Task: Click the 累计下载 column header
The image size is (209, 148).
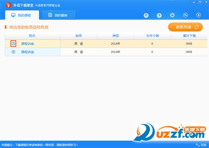Action: click(x=189, y=36)
